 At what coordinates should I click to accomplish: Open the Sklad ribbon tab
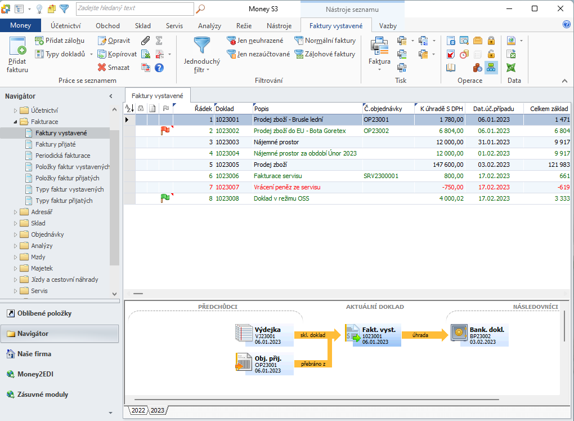143,26
